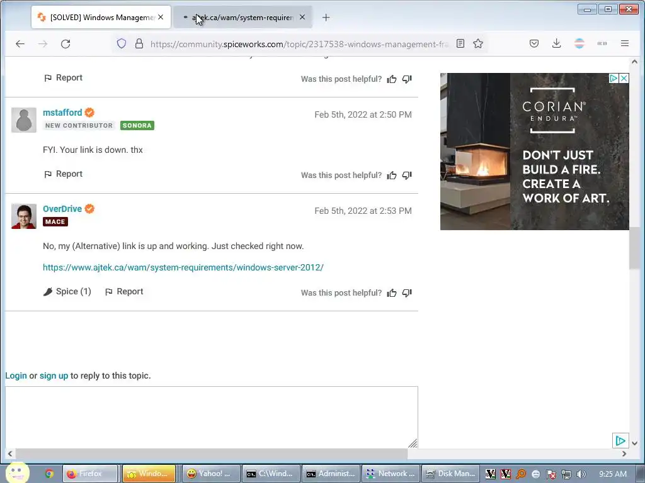Open the ajtek.ca windows-server-2012 link
645x483 pixels.
pos(183,267)
